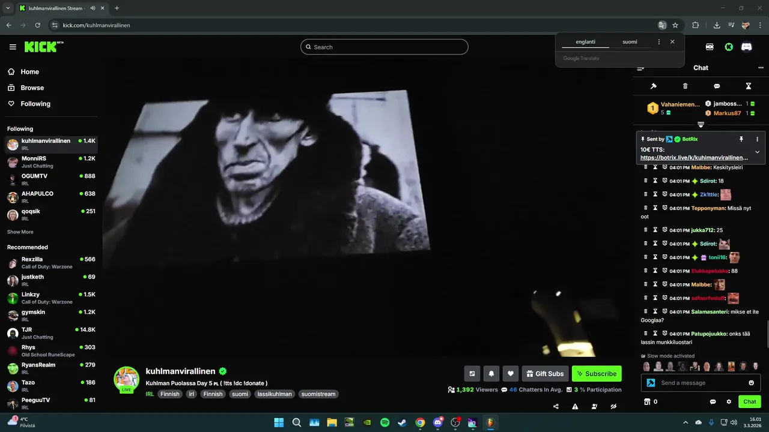Click the suomistream tag
The height and width of the screenshot is (432, 769).
click(318, 394)
